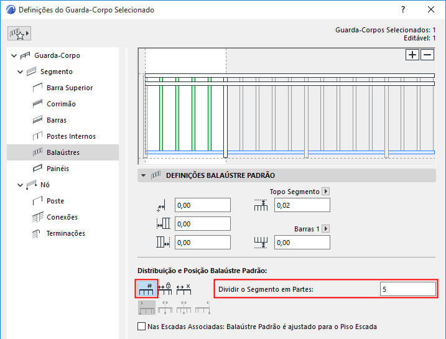Collapse the Nó tree branch

20,185
